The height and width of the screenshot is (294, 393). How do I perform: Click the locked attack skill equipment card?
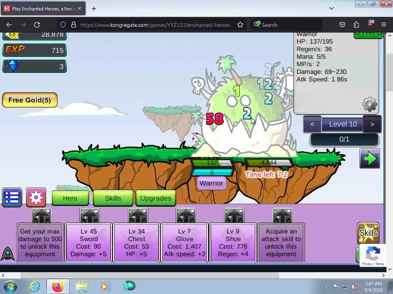pyautogui.click(x=281, y=242)
